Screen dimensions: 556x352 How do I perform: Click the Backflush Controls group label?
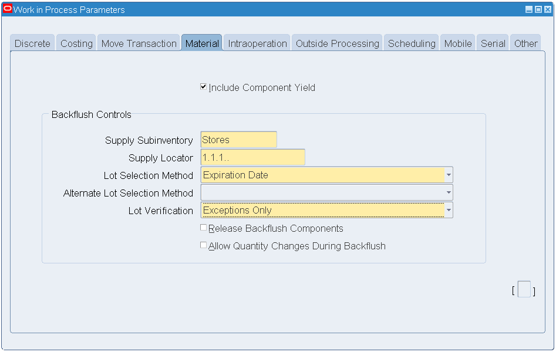pyautogui.click(x=91, y=114)
